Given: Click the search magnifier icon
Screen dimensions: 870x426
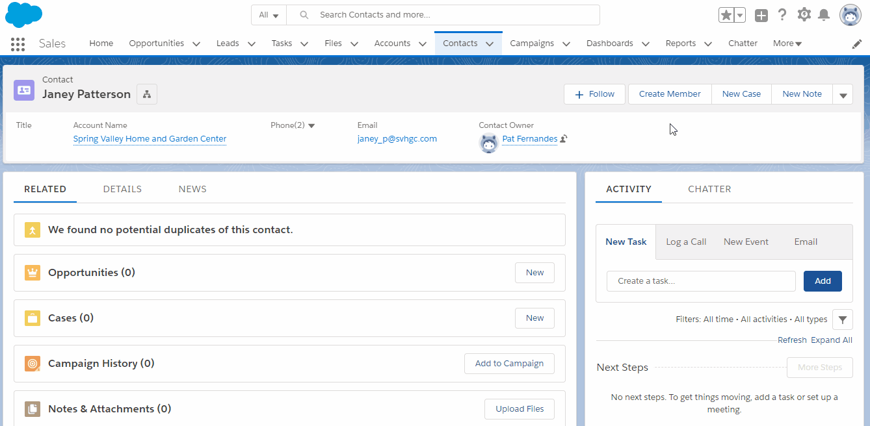Looking at the screenshot, I should click(x=304, y=15).
